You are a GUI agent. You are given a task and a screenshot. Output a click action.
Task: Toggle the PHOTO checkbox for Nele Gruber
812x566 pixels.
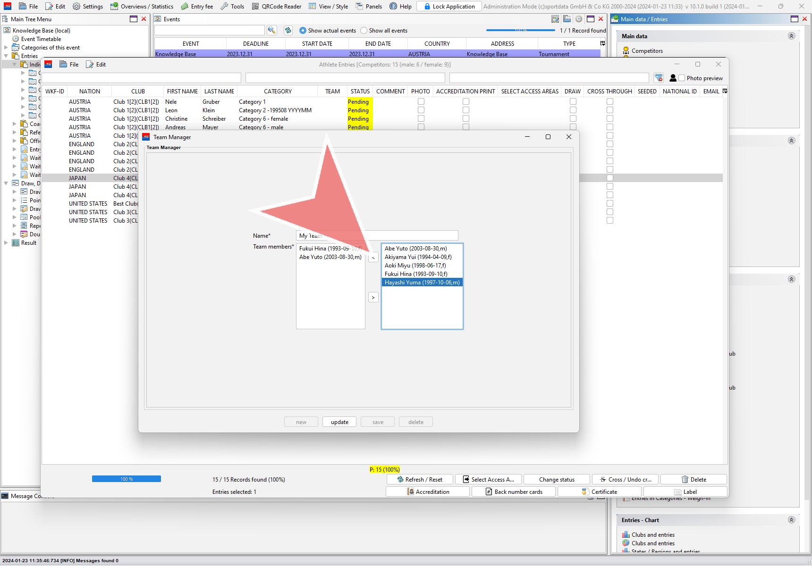[x=421, y=101]
